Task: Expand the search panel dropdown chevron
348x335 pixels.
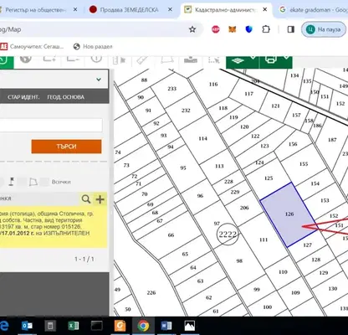Action: pyautogui.click(x=99, y=80)
